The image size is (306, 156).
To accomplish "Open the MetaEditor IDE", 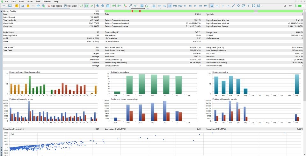I will point(23,6).
